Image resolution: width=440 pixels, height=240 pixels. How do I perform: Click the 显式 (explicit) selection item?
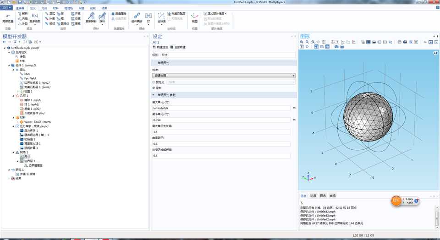[x=50, y=13]
